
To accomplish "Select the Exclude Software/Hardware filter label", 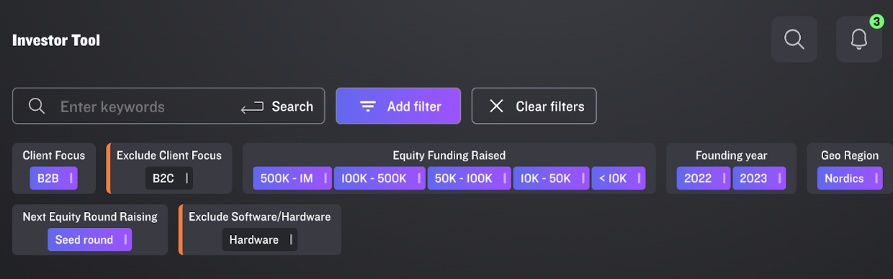I will point(260,216).
